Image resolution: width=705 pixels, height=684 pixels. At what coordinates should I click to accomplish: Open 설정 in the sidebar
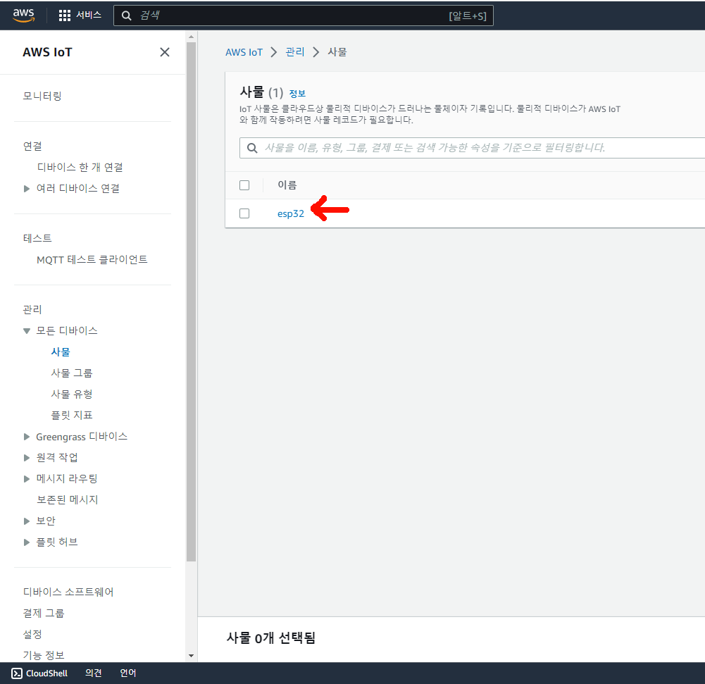tap(32, 634)
